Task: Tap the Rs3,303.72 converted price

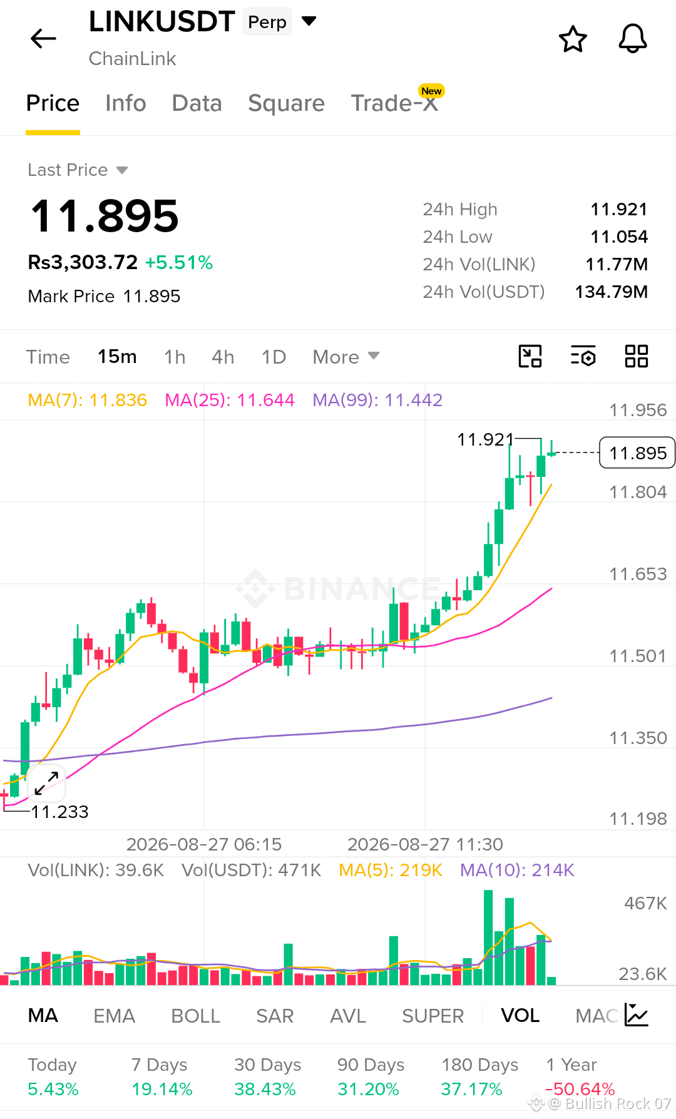Action: pos(83,262)
